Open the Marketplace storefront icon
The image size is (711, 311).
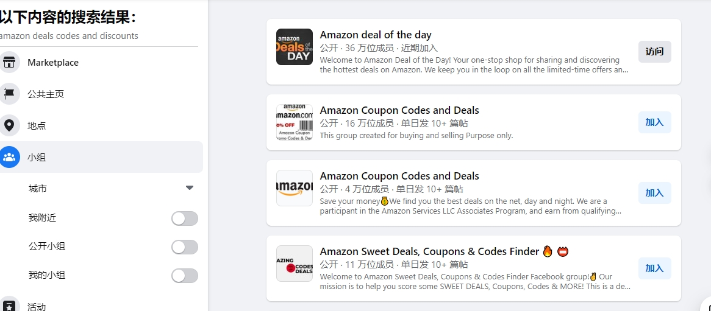pyautogui.click(x=10, y=63)
